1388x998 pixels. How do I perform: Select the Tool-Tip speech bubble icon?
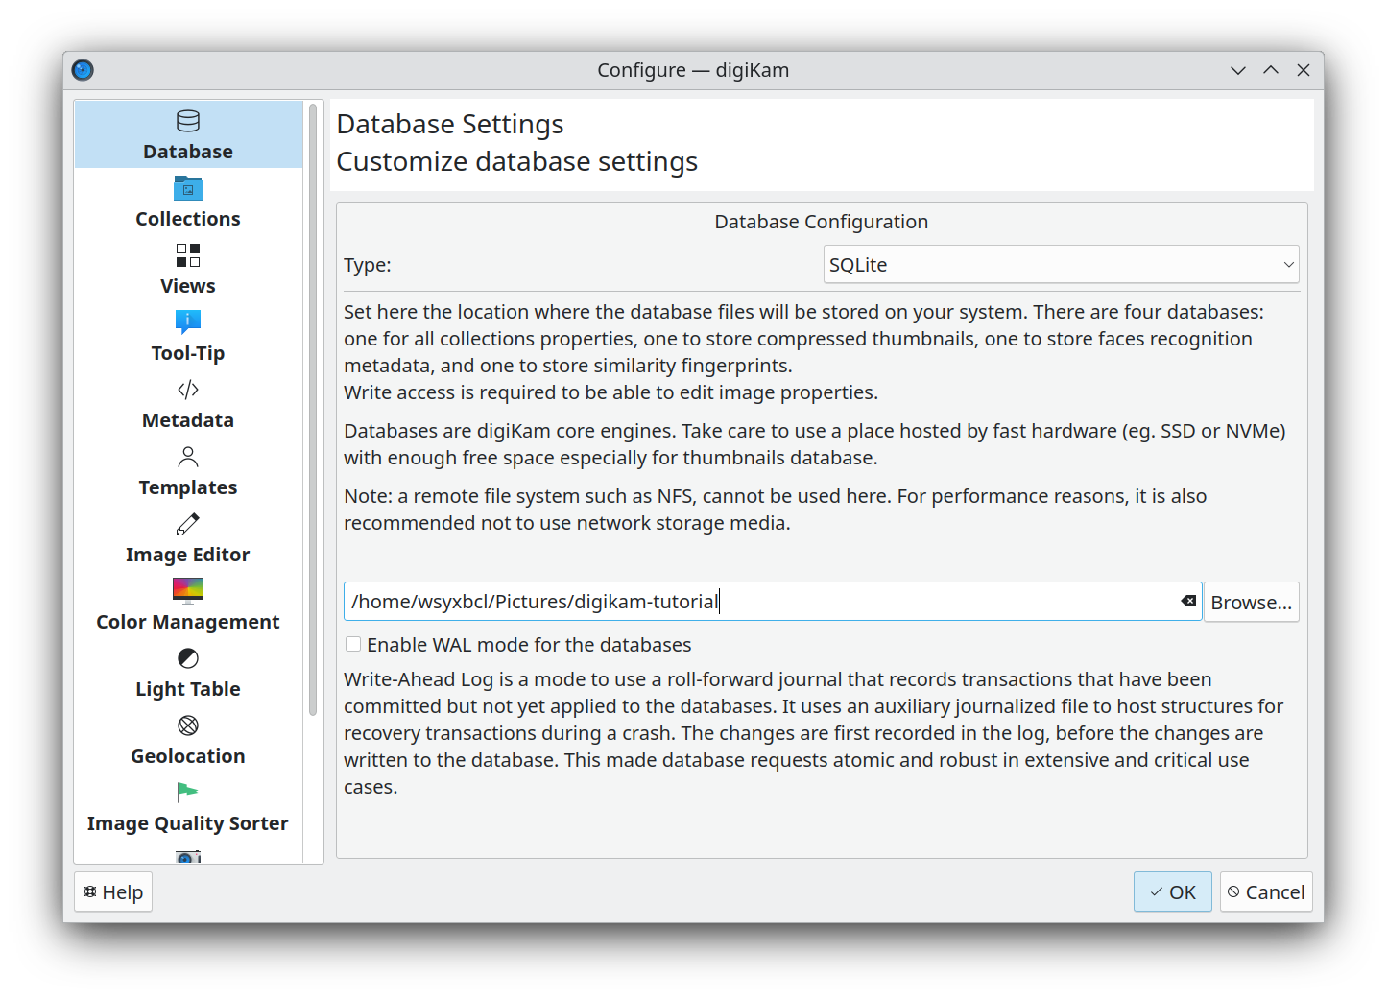[188, 321]
